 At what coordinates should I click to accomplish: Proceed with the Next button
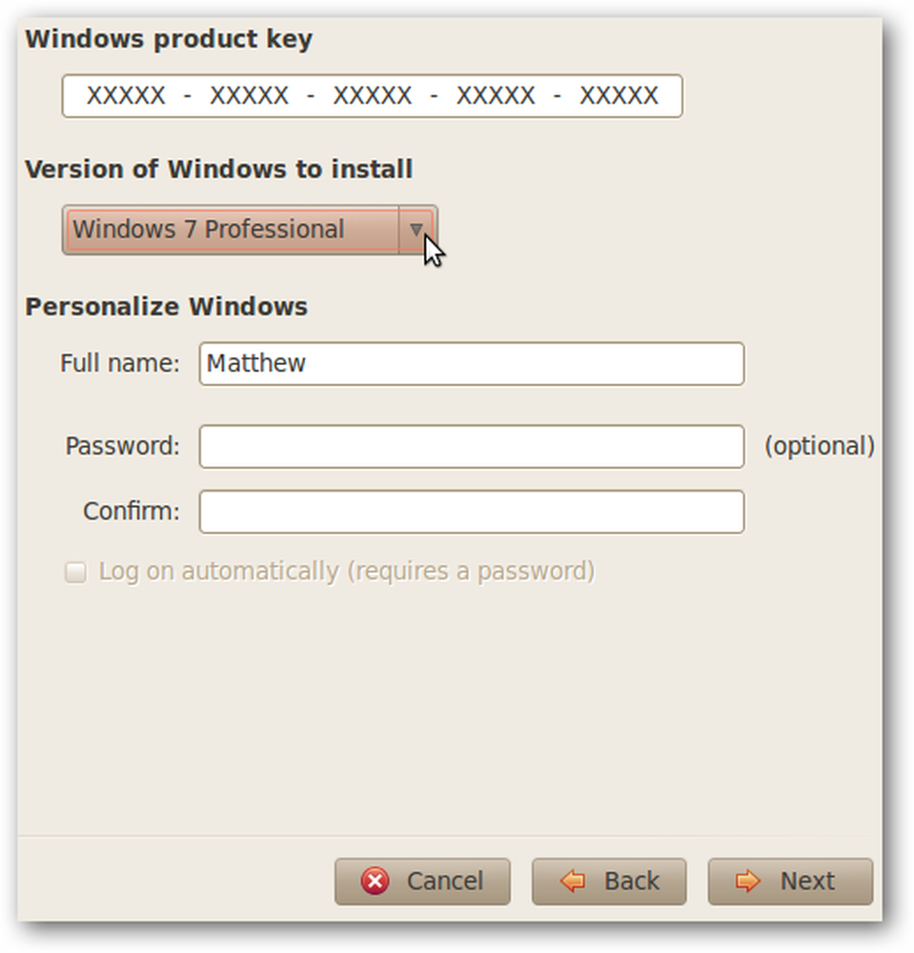pyautogui.click(x=790, y=882)
